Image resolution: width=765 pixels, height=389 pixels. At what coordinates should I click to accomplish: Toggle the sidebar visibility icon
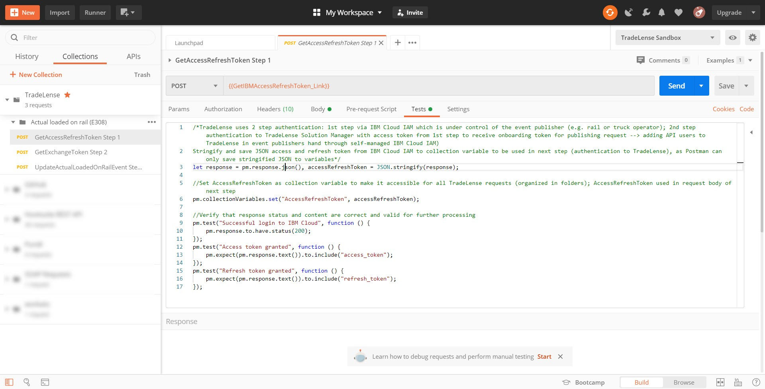[x=9, y=382]
